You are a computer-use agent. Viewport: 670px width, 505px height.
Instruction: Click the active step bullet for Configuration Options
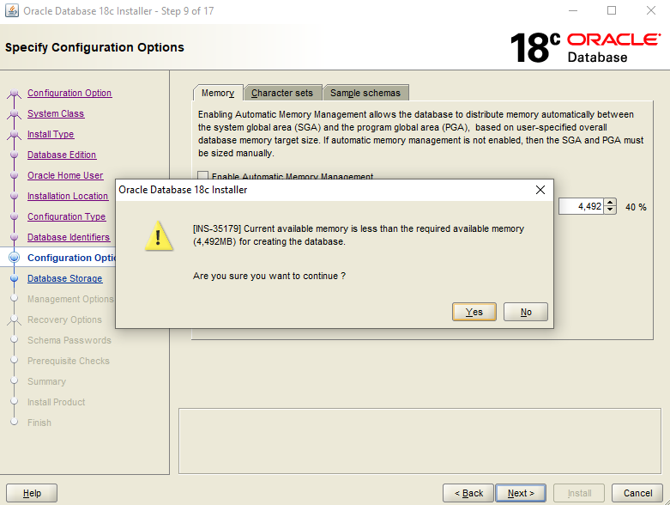tap(14, 258)
